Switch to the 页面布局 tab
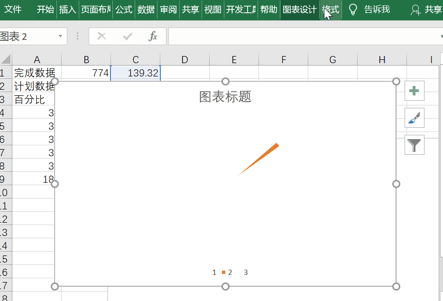The width and height of the screenshot is (443, 301). [x=96, y=9]
